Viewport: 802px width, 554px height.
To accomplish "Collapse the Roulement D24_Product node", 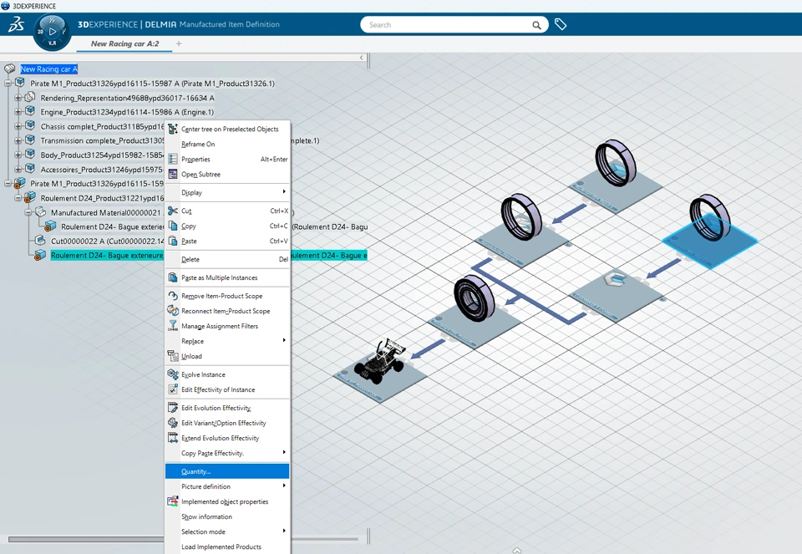I will [x=18, y=197].
